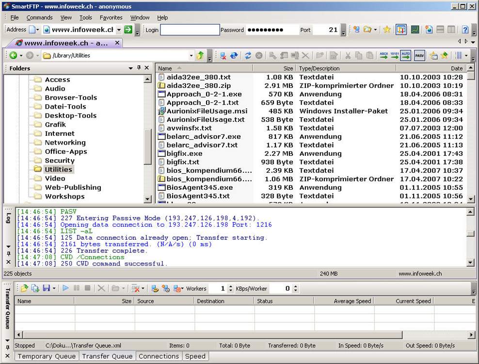Viewport: 479px width, 364px height.
Task: Click the Disconnect icon with the red X
Action: tap(224, 55)
